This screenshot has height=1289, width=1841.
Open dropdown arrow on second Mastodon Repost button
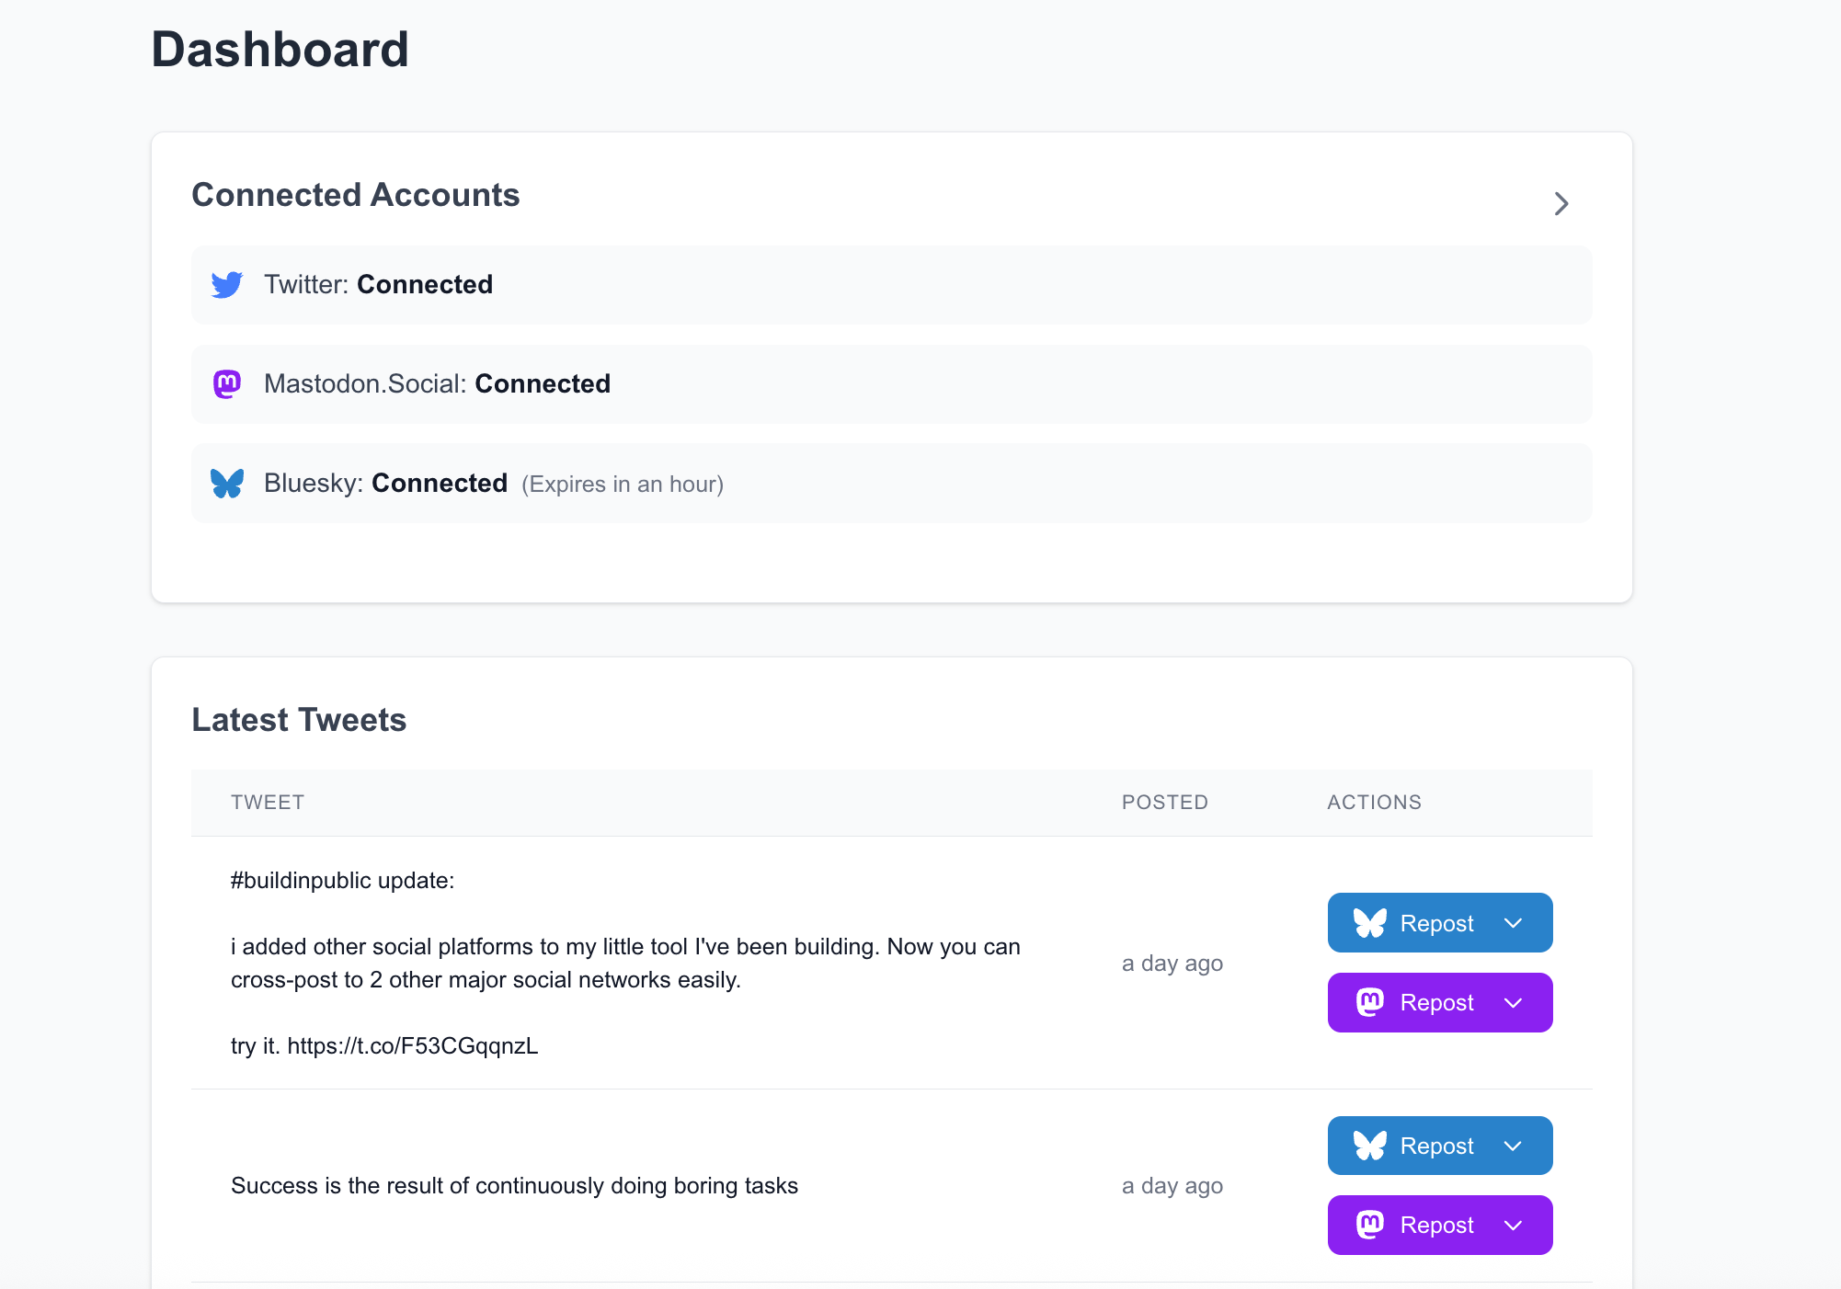point(1513,1225)
